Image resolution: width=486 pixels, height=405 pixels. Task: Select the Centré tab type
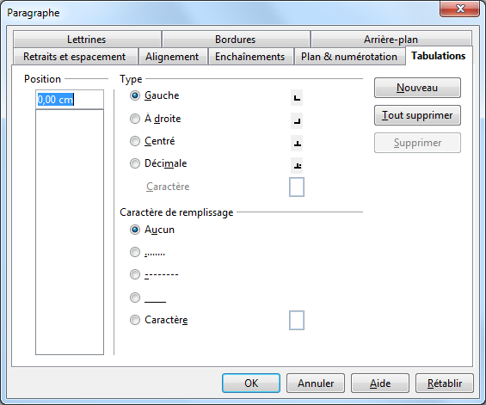point(135,141)
